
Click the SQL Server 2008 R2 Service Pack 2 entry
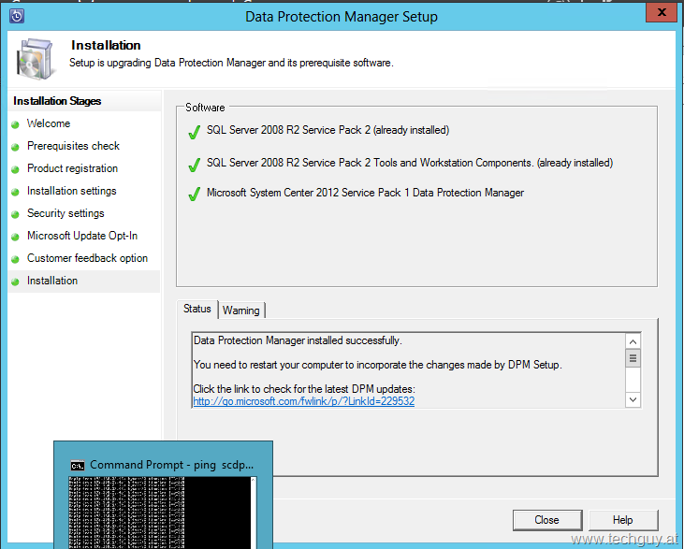(x=328, y=130)
